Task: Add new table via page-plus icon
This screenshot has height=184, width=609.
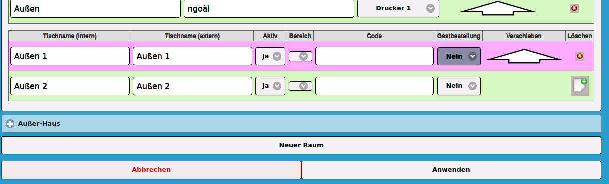Action: coord(580,86)
